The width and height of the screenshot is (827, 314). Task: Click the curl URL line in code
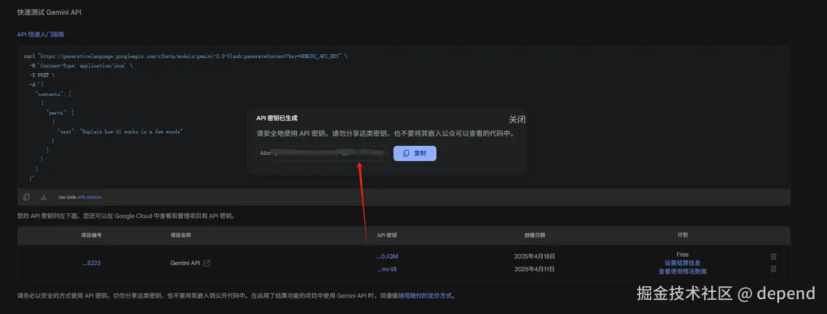185,56
